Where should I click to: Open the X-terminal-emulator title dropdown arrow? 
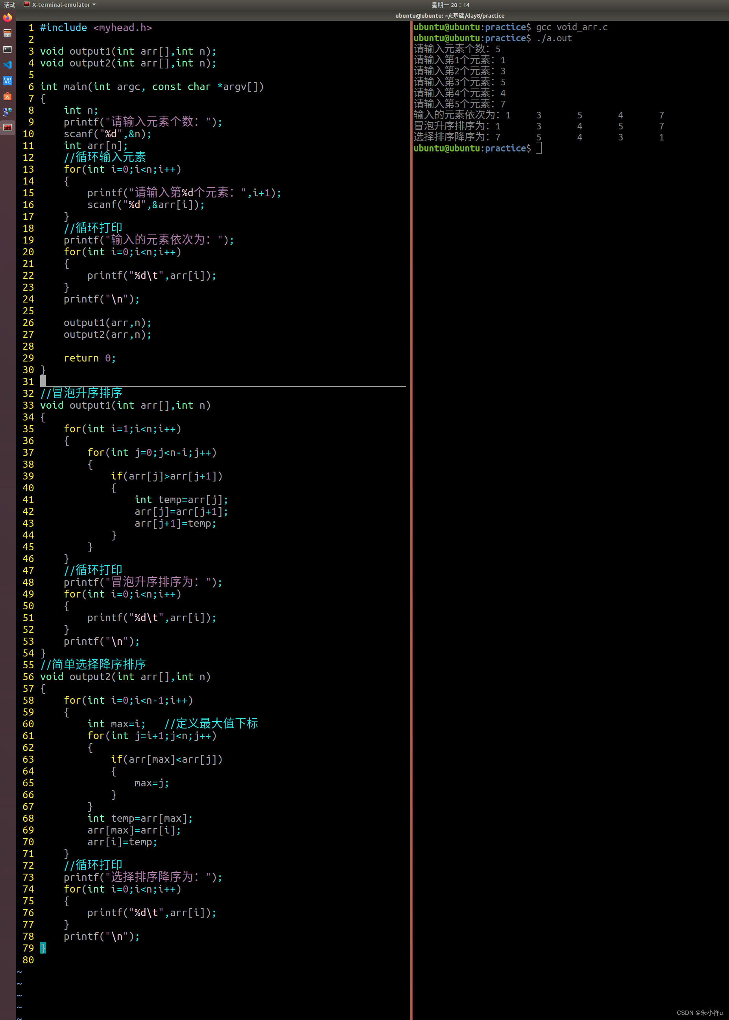[x=93, y=4]
